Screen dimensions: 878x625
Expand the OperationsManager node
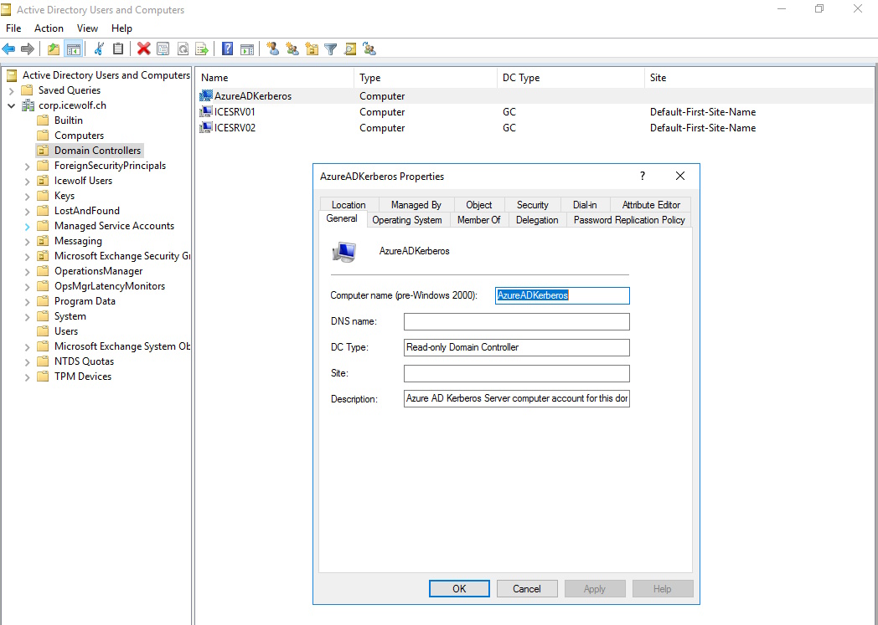pos(27,272)
